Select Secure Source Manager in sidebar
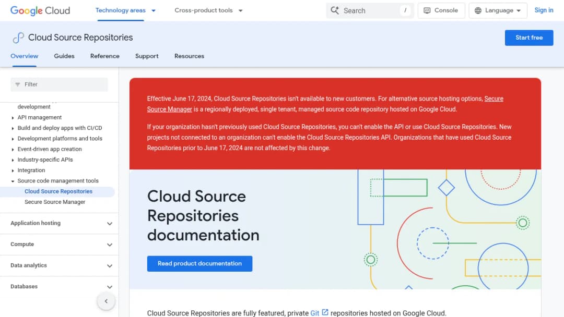 (55, 202)
